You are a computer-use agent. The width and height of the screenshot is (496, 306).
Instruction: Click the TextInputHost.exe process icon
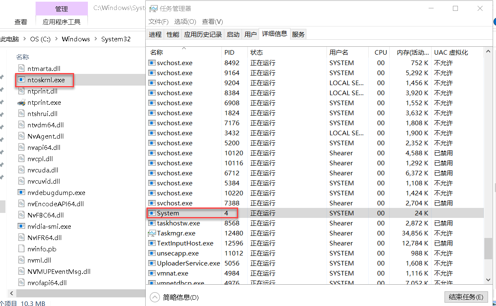(x=152, y=243)
